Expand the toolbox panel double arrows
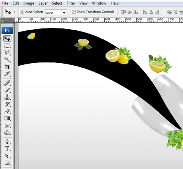Screen dimensions: 183x169 [x=3, y=21]
